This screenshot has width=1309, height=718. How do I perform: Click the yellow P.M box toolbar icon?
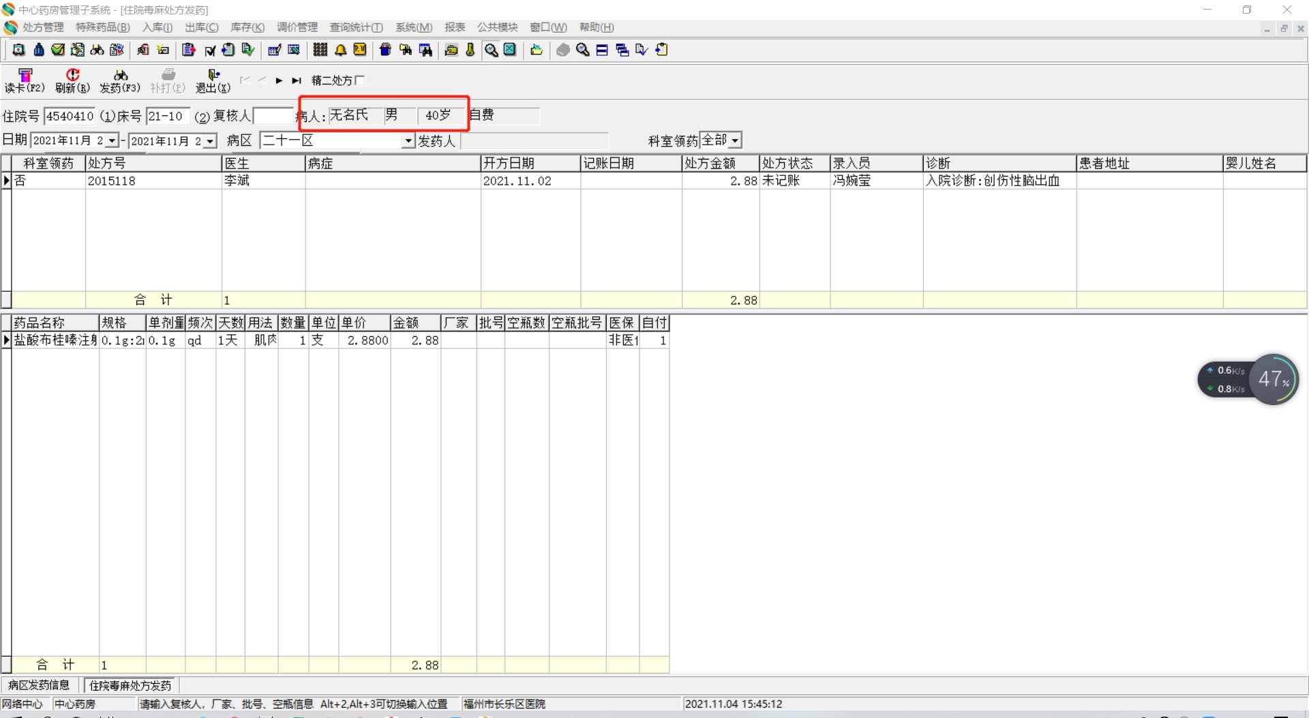tap(360, 50)
